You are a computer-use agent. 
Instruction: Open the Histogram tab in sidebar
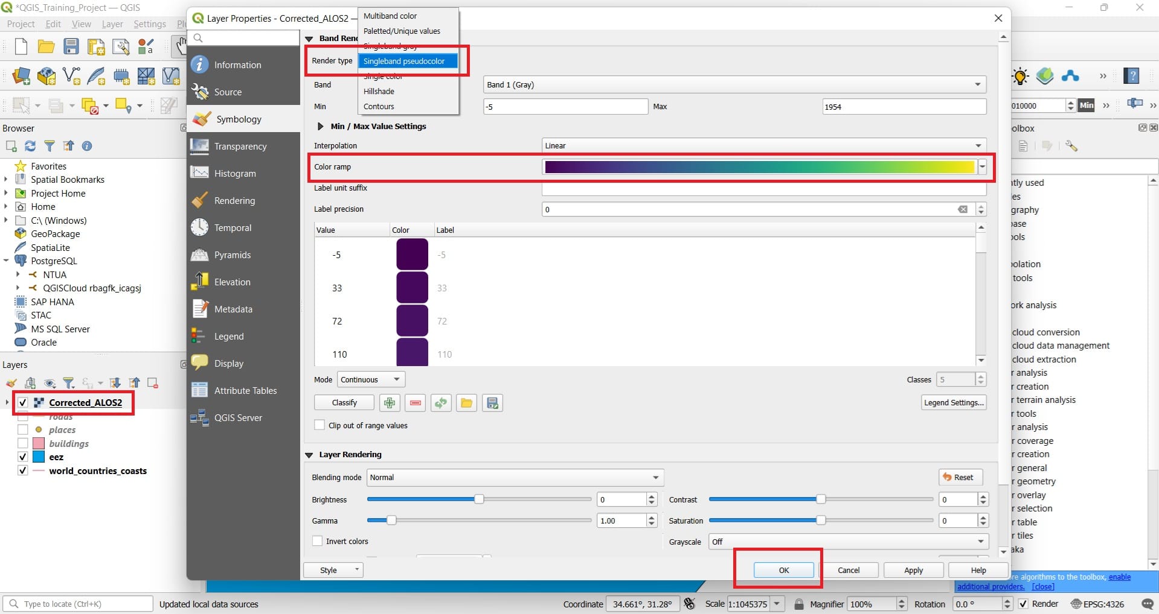[243, 173]
